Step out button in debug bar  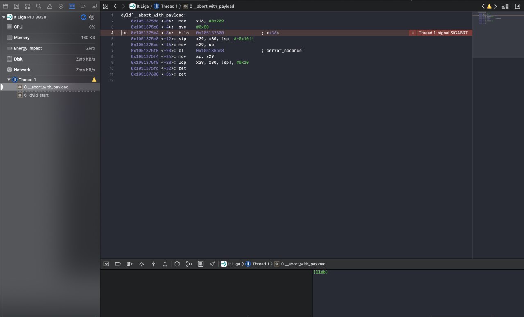tap(165, 264)
